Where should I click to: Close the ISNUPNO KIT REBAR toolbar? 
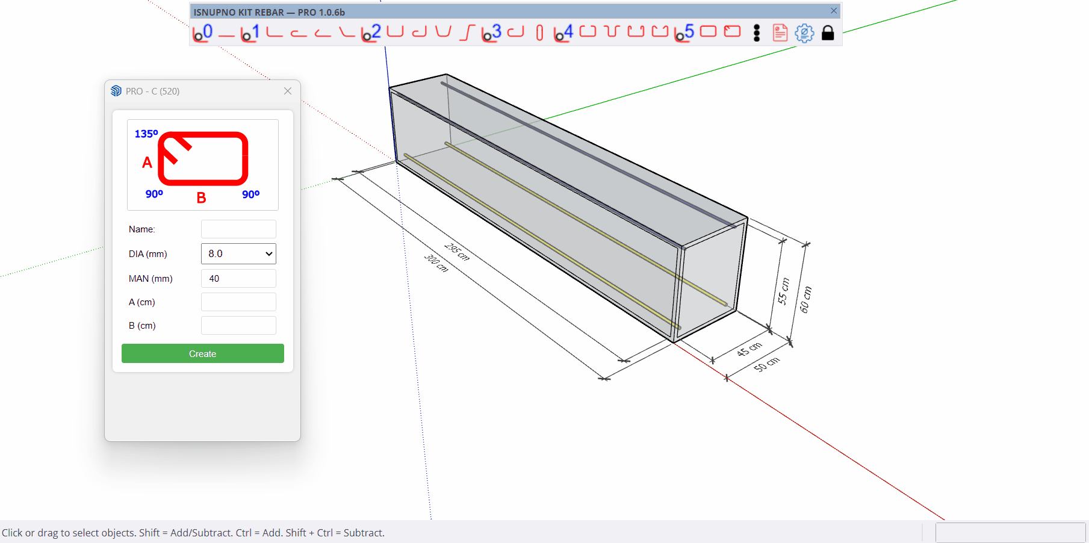coord(834,11)
